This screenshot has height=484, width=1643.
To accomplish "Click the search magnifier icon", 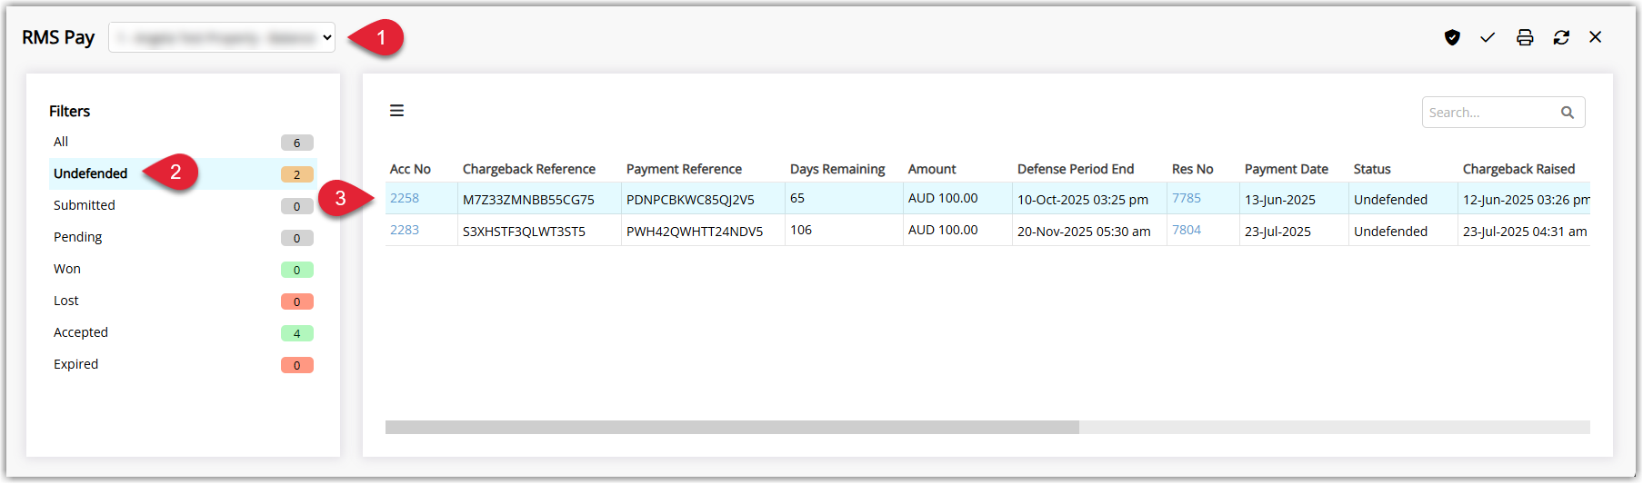I will coord(1568,113).
